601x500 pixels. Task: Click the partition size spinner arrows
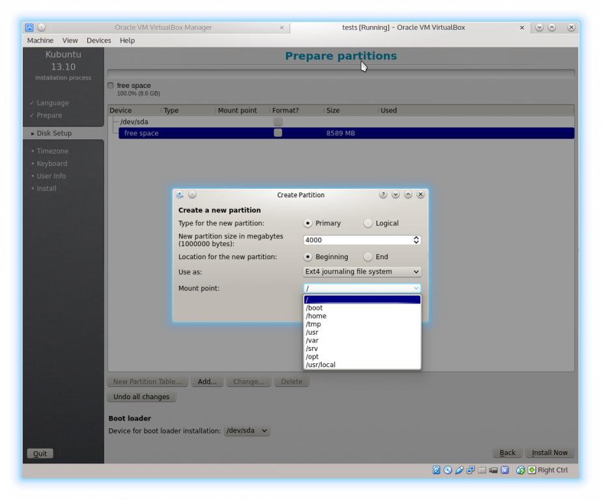coord(416,240)
